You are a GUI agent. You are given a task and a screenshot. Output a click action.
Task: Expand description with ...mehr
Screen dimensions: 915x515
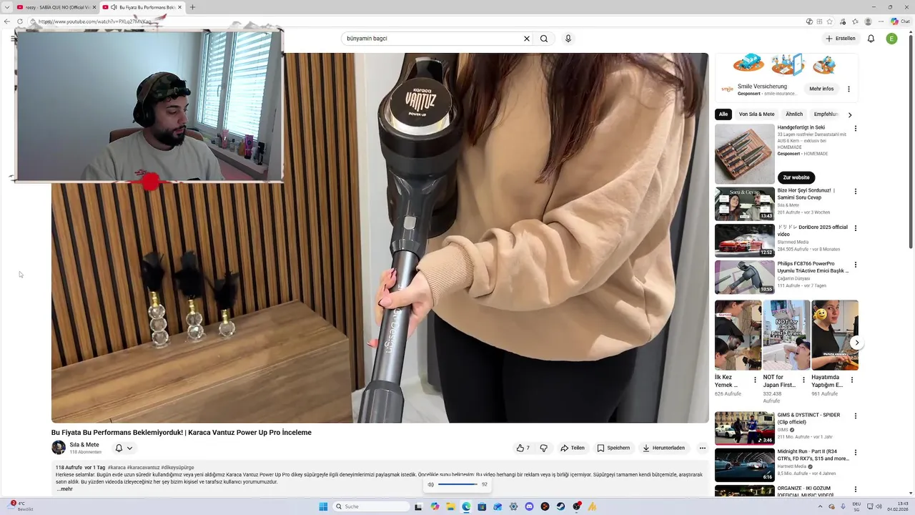click(x=64, y=489)
